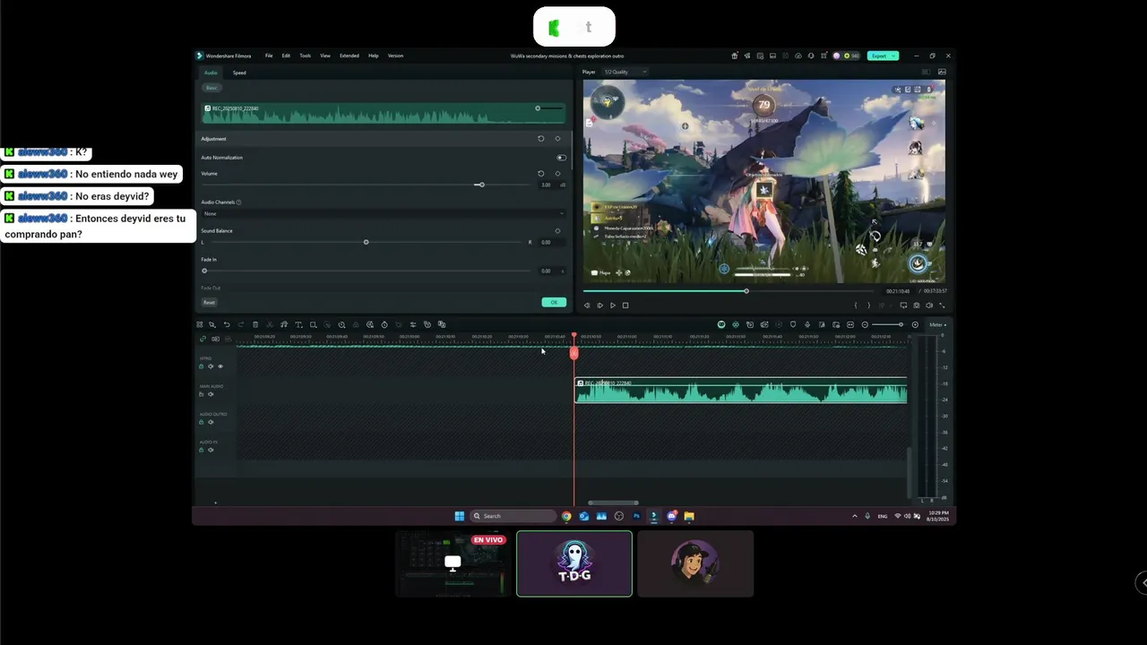Click the timeline zoom slider handle
This screenshot has height=645, width=1147.
click(x=901, y=324)
